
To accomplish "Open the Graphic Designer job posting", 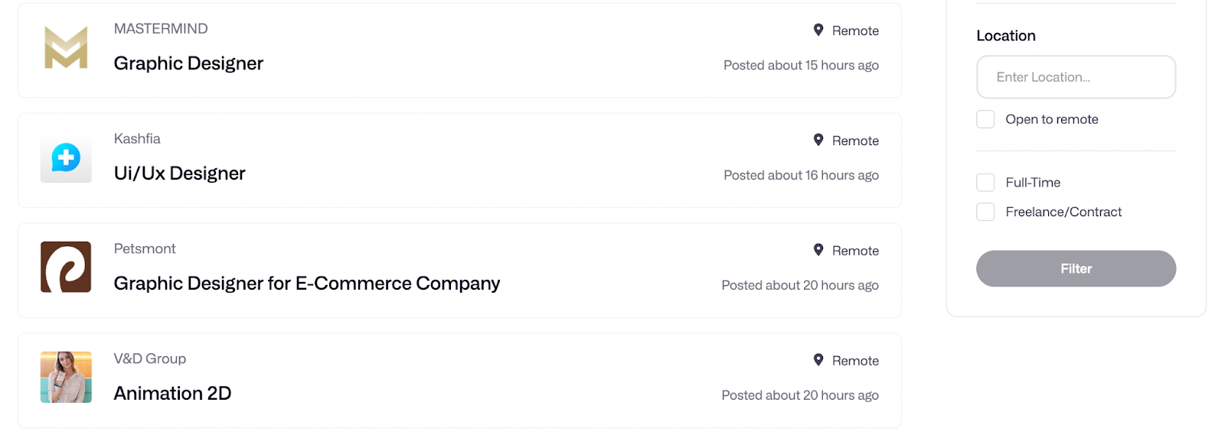I will [x=188, y=63].
